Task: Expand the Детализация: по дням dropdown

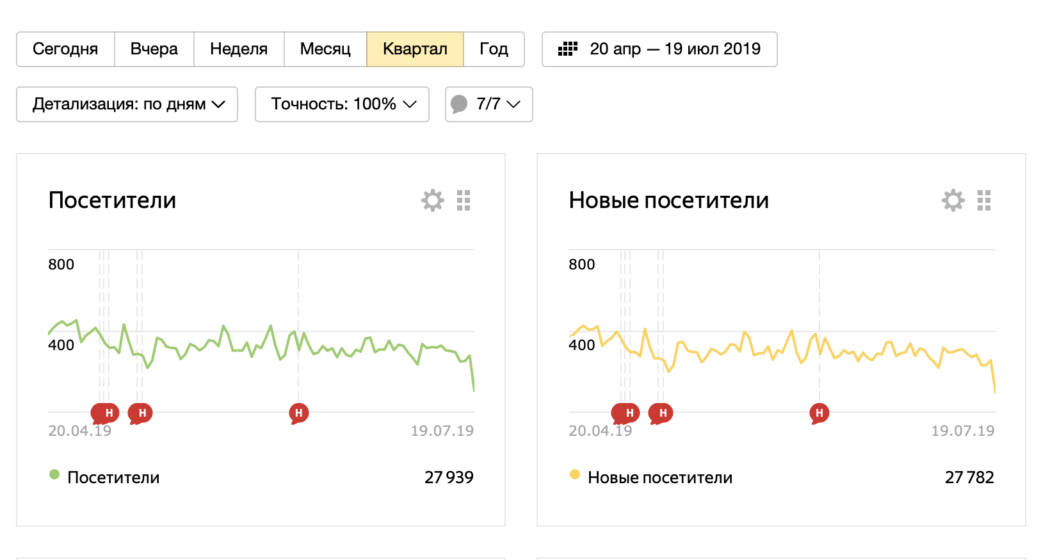Action: (x=127, y=104)
